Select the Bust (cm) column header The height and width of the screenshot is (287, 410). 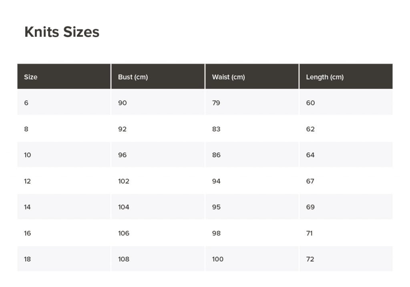click(133, 77)
